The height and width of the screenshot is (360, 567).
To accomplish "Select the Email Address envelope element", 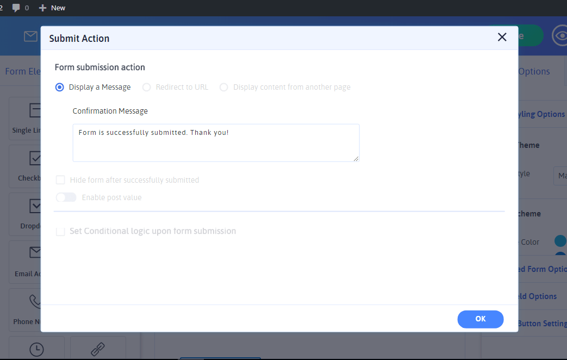I will (35, 252).
